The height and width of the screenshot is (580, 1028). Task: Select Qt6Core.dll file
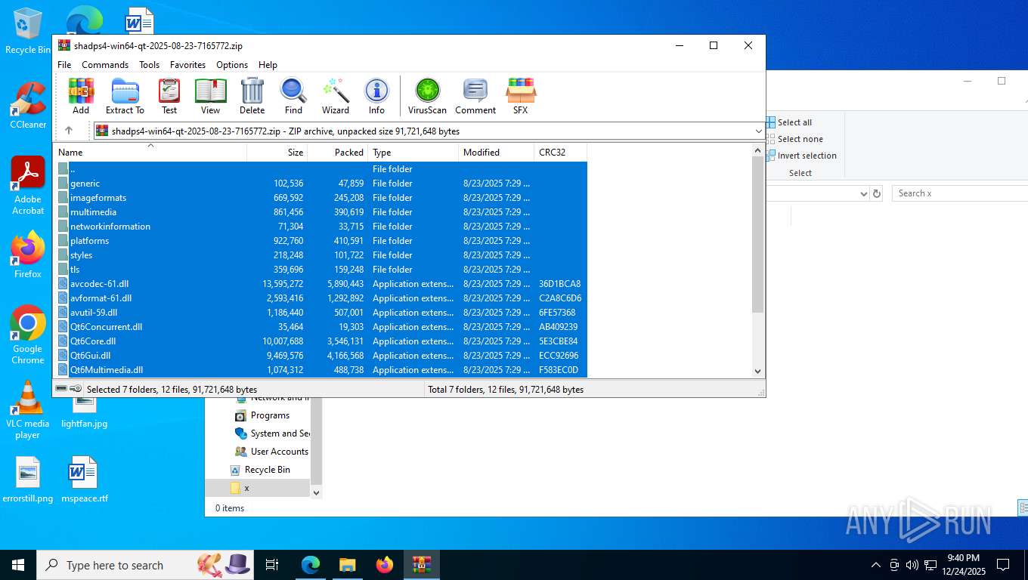pos(320,341)
